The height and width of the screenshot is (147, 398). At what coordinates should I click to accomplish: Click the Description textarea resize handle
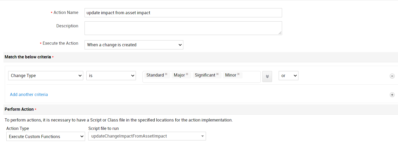280,33
